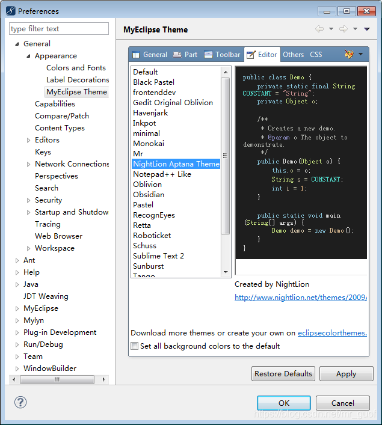The width and height of the screenshot is (382, 425).
Task: Open the eclipsecolorthemes link
Action: point(332,333)
